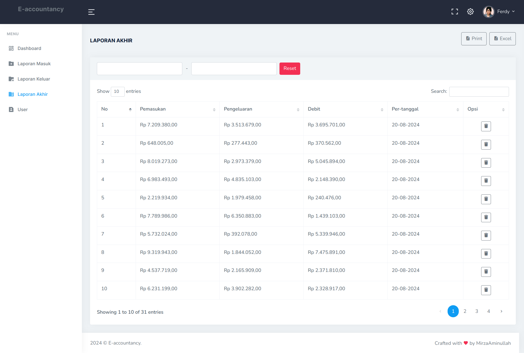Click the Search input field
The width and height of the screenshot is (524, 353).
pyautogui.click(x=479, y=92)
